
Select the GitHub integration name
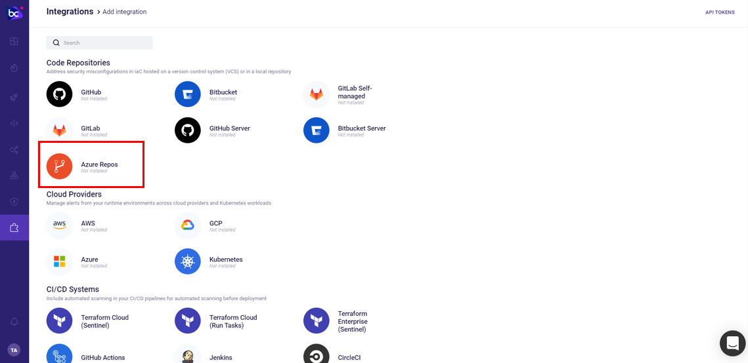[91, 92]
